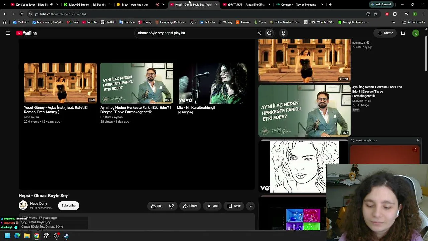Show hidden bookmarks with the chevron
This screenshot has width=428, height=241.
click(394, 22)
